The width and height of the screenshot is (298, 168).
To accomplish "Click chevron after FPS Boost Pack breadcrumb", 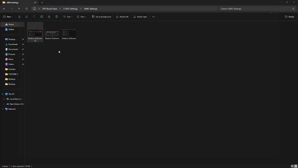I will [60, 9].
